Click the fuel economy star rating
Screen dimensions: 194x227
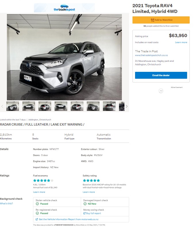(x=43, y=180)
